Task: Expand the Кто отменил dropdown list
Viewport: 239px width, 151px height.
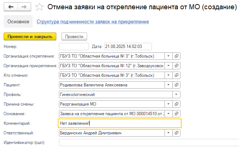Action: click(x=168, y=75)
